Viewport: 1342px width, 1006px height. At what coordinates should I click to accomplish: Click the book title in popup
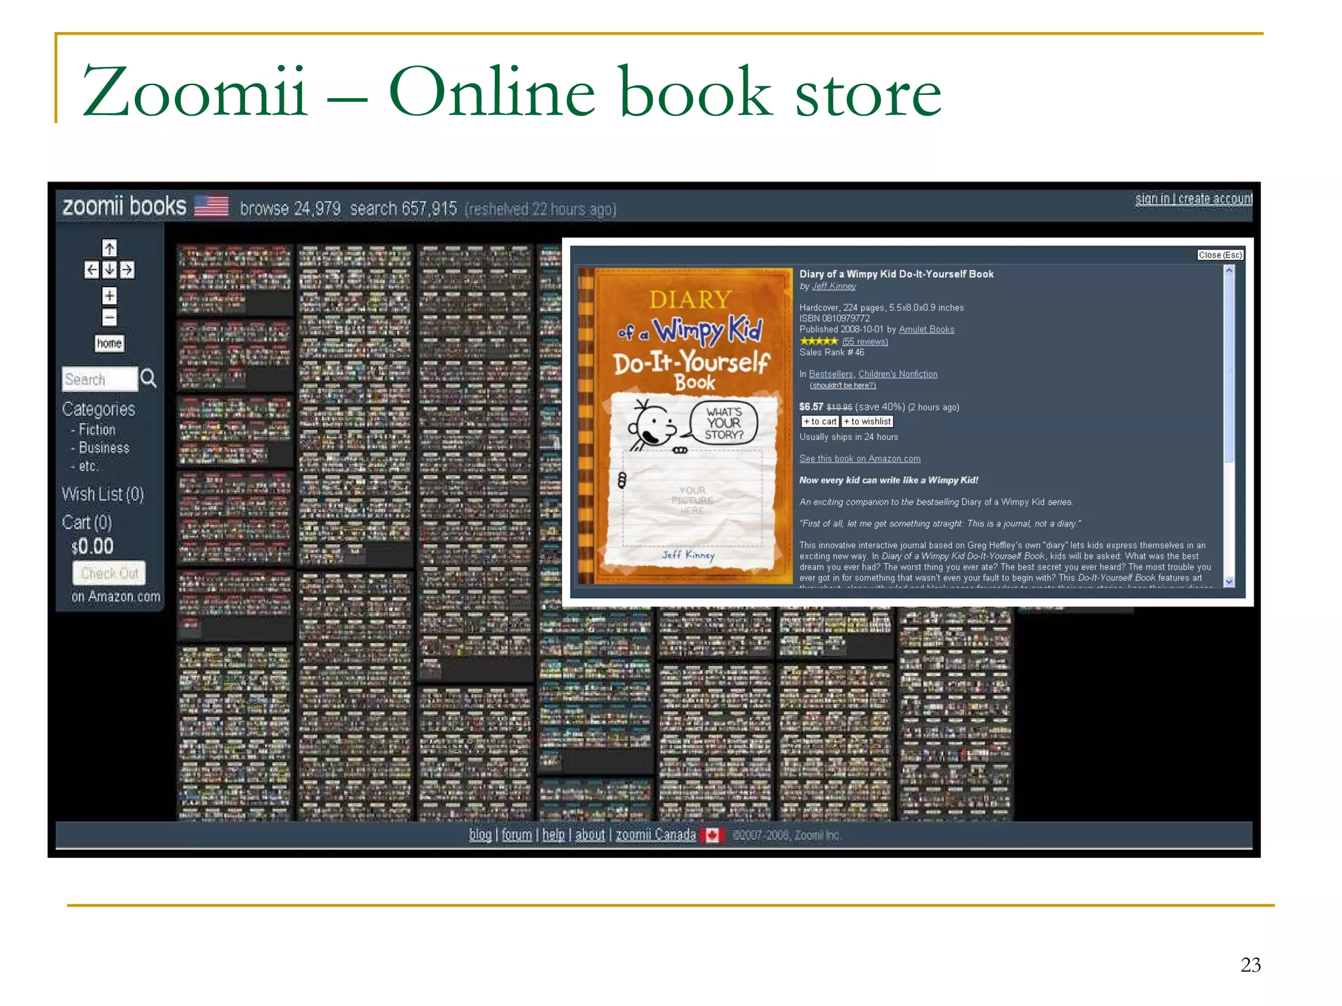click(896, 274)
